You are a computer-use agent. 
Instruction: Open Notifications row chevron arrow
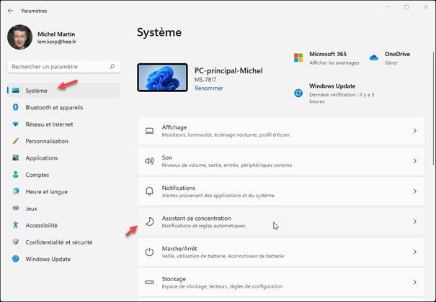(x=414, y=191)
